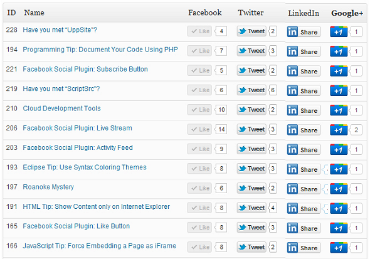Sort by the Facebook column header

(205, 13)
